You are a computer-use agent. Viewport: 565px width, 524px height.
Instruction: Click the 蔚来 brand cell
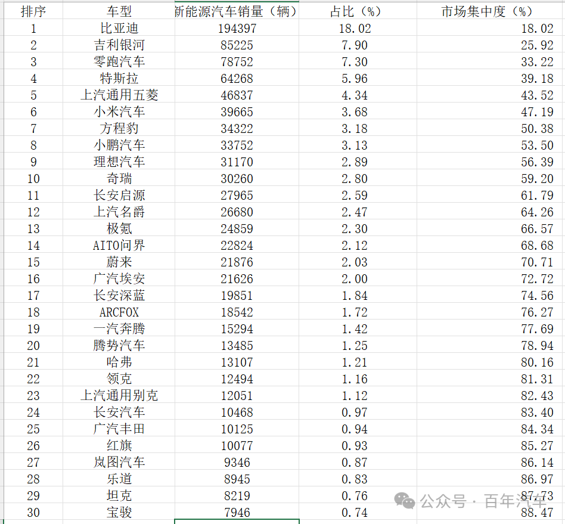(119, 262)
